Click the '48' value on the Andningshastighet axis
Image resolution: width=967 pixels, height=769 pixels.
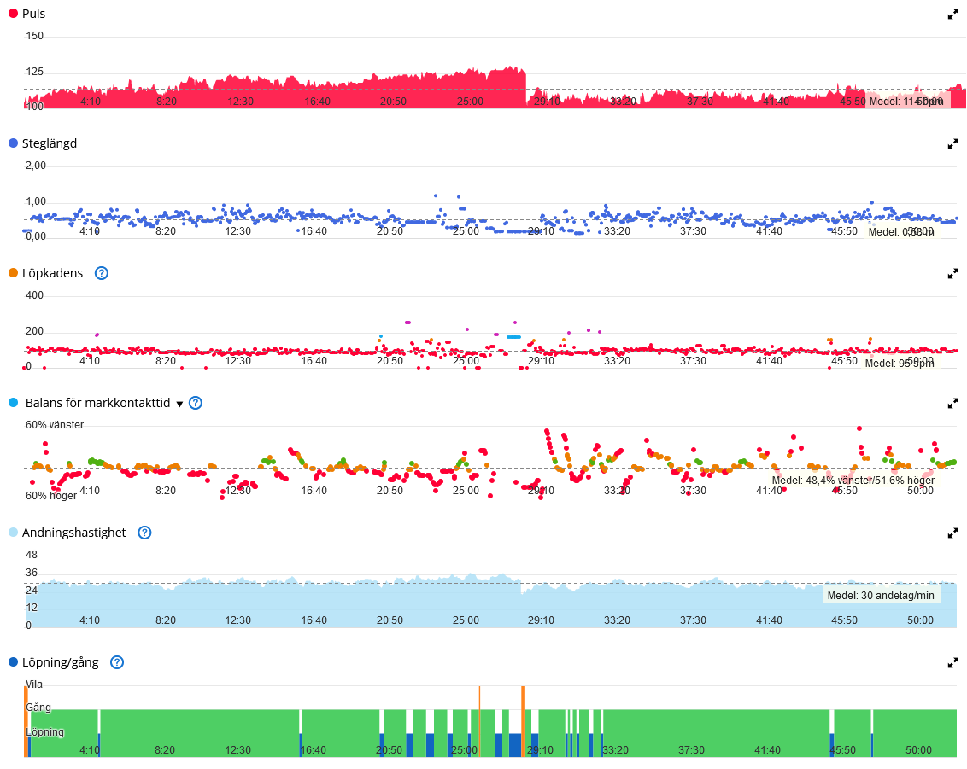pyautogui.click(x=32, y=555)
